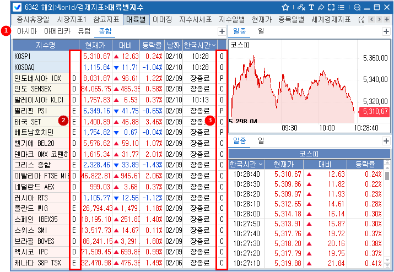Select the 일 tab above the chart
Screen dimensions: 394x272
tap(261, 31)
